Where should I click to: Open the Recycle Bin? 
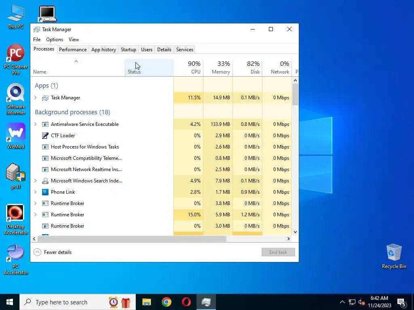394,256
